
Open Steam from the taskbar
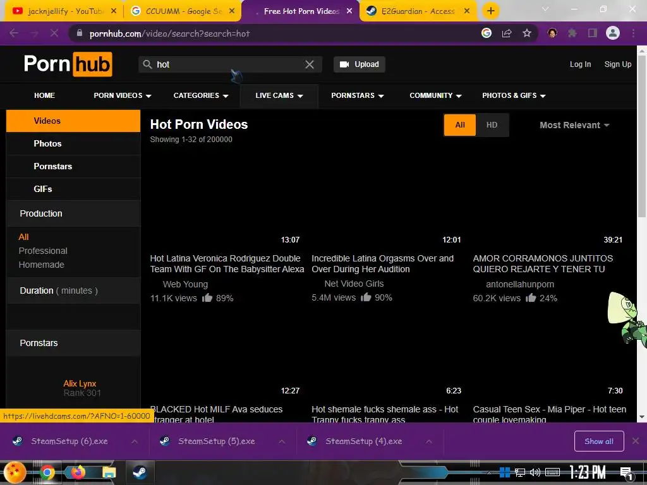tap(140, 472)
